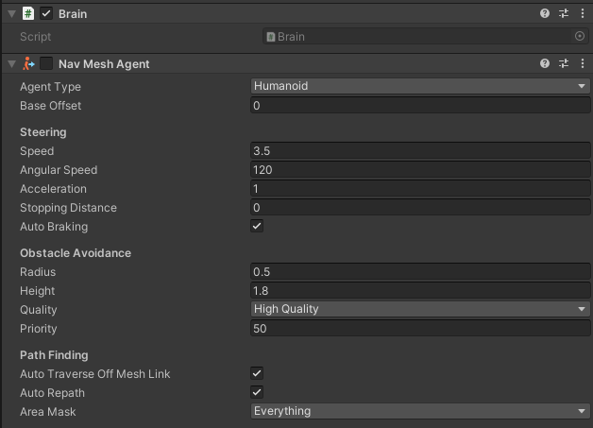
Task: Click the Base Offset label
Action: pos(51,106)
